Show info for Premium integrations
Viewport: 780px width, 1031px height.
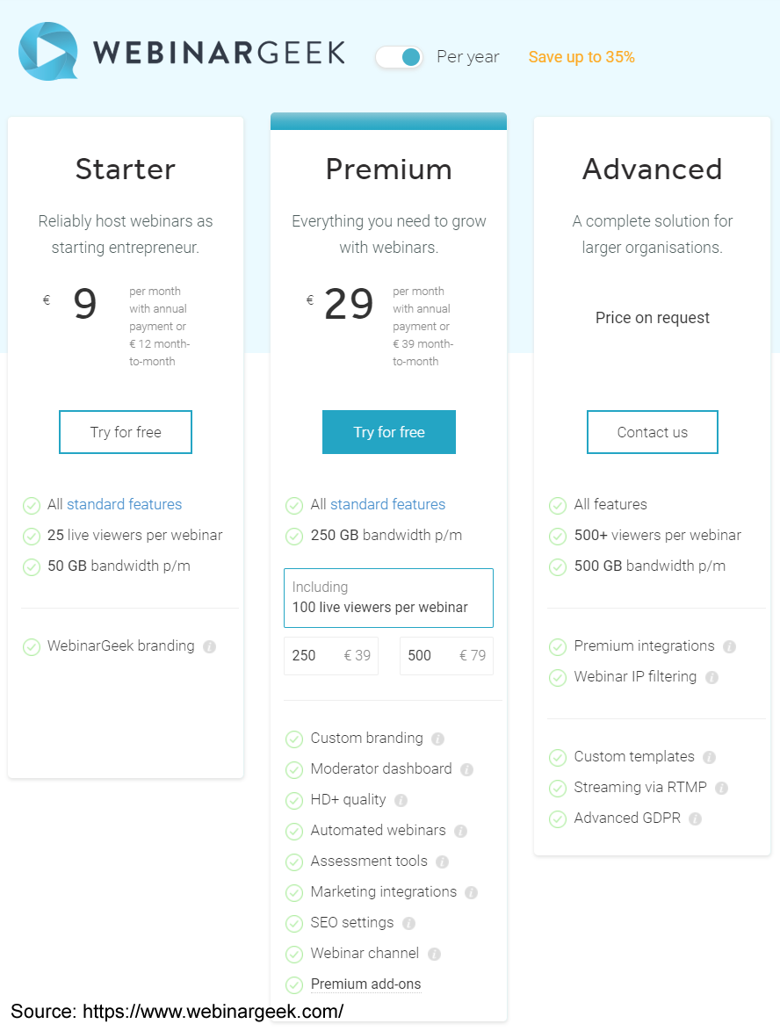click(729, 647)
